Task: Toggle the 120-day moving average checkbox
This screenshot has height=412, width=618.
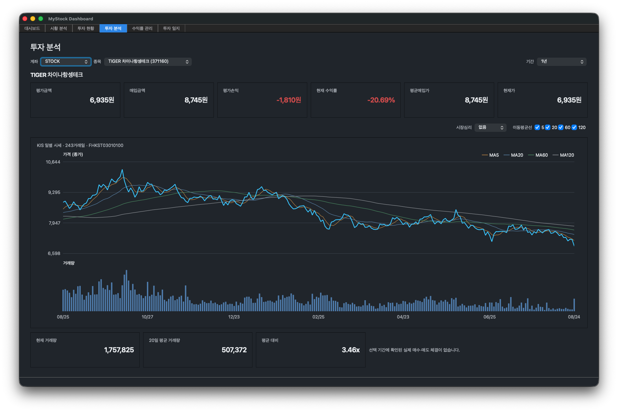Action: click(x=574, y=127)
